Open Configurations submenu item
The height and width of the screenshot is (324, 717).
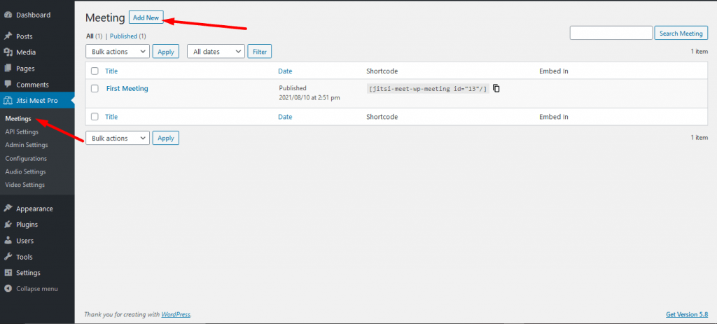[26, 159]
